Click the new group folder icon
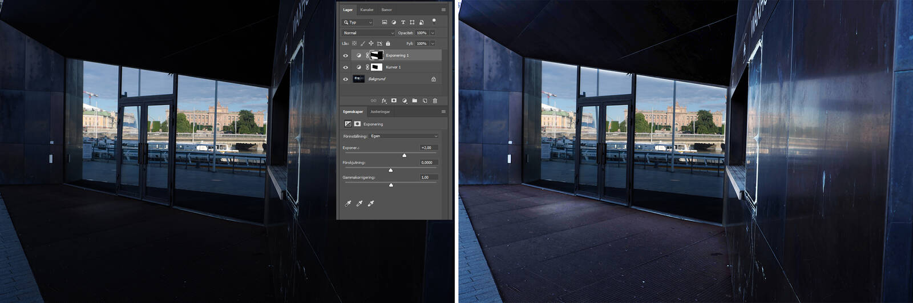The height and width of the screenshot is (303, 913). tap(414, 100)
